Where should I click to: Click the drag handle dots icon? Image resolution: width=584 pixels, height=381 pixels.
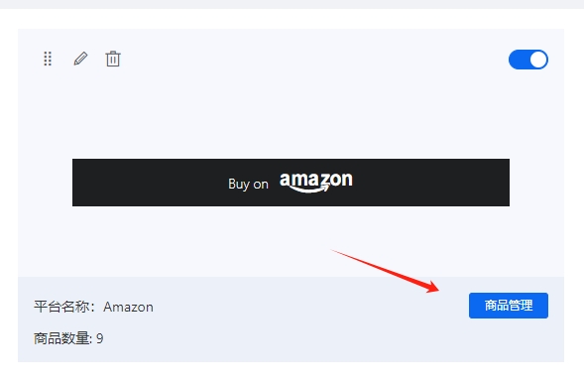(48, 59)
